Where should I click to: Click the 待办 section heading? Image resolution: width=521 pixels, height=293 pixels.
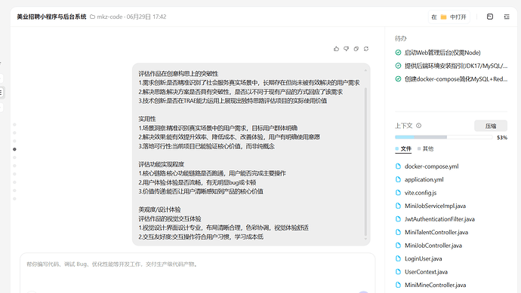[401, 38]
